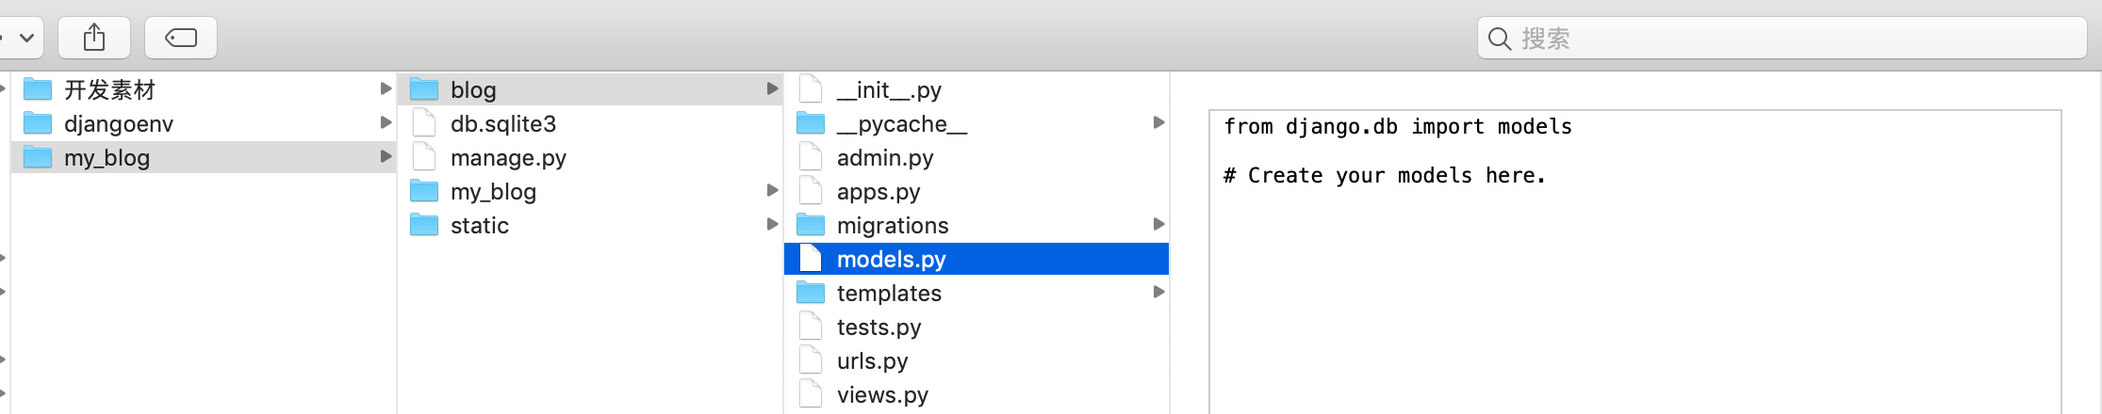Screen dimensions: 2102x414
Task: Click the Share toolbar button
Action: [x=94, y=38]
